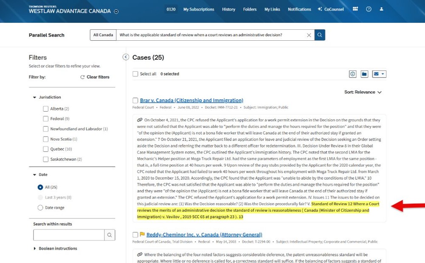The height and width of the screenshot is (263, 425).
Task: Open the result info icon
Action: 353,74
